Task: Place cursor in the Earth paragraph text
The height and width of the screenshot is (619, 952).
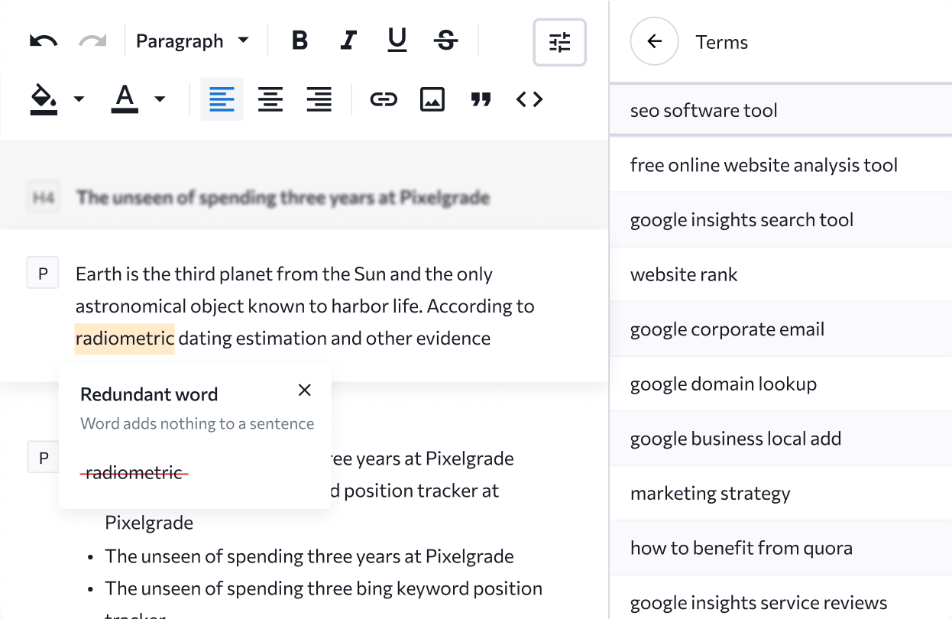Action: point(305,306)
